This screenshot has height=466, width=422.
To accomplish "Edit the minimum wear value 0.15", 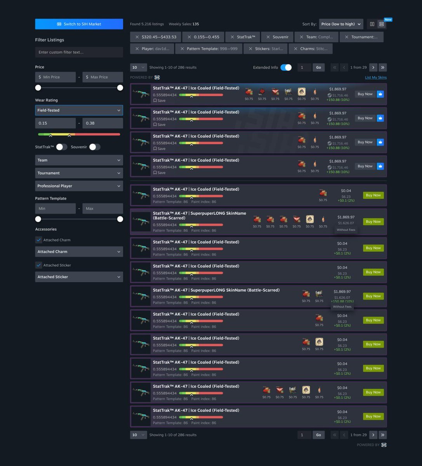I will coord(56,123).
